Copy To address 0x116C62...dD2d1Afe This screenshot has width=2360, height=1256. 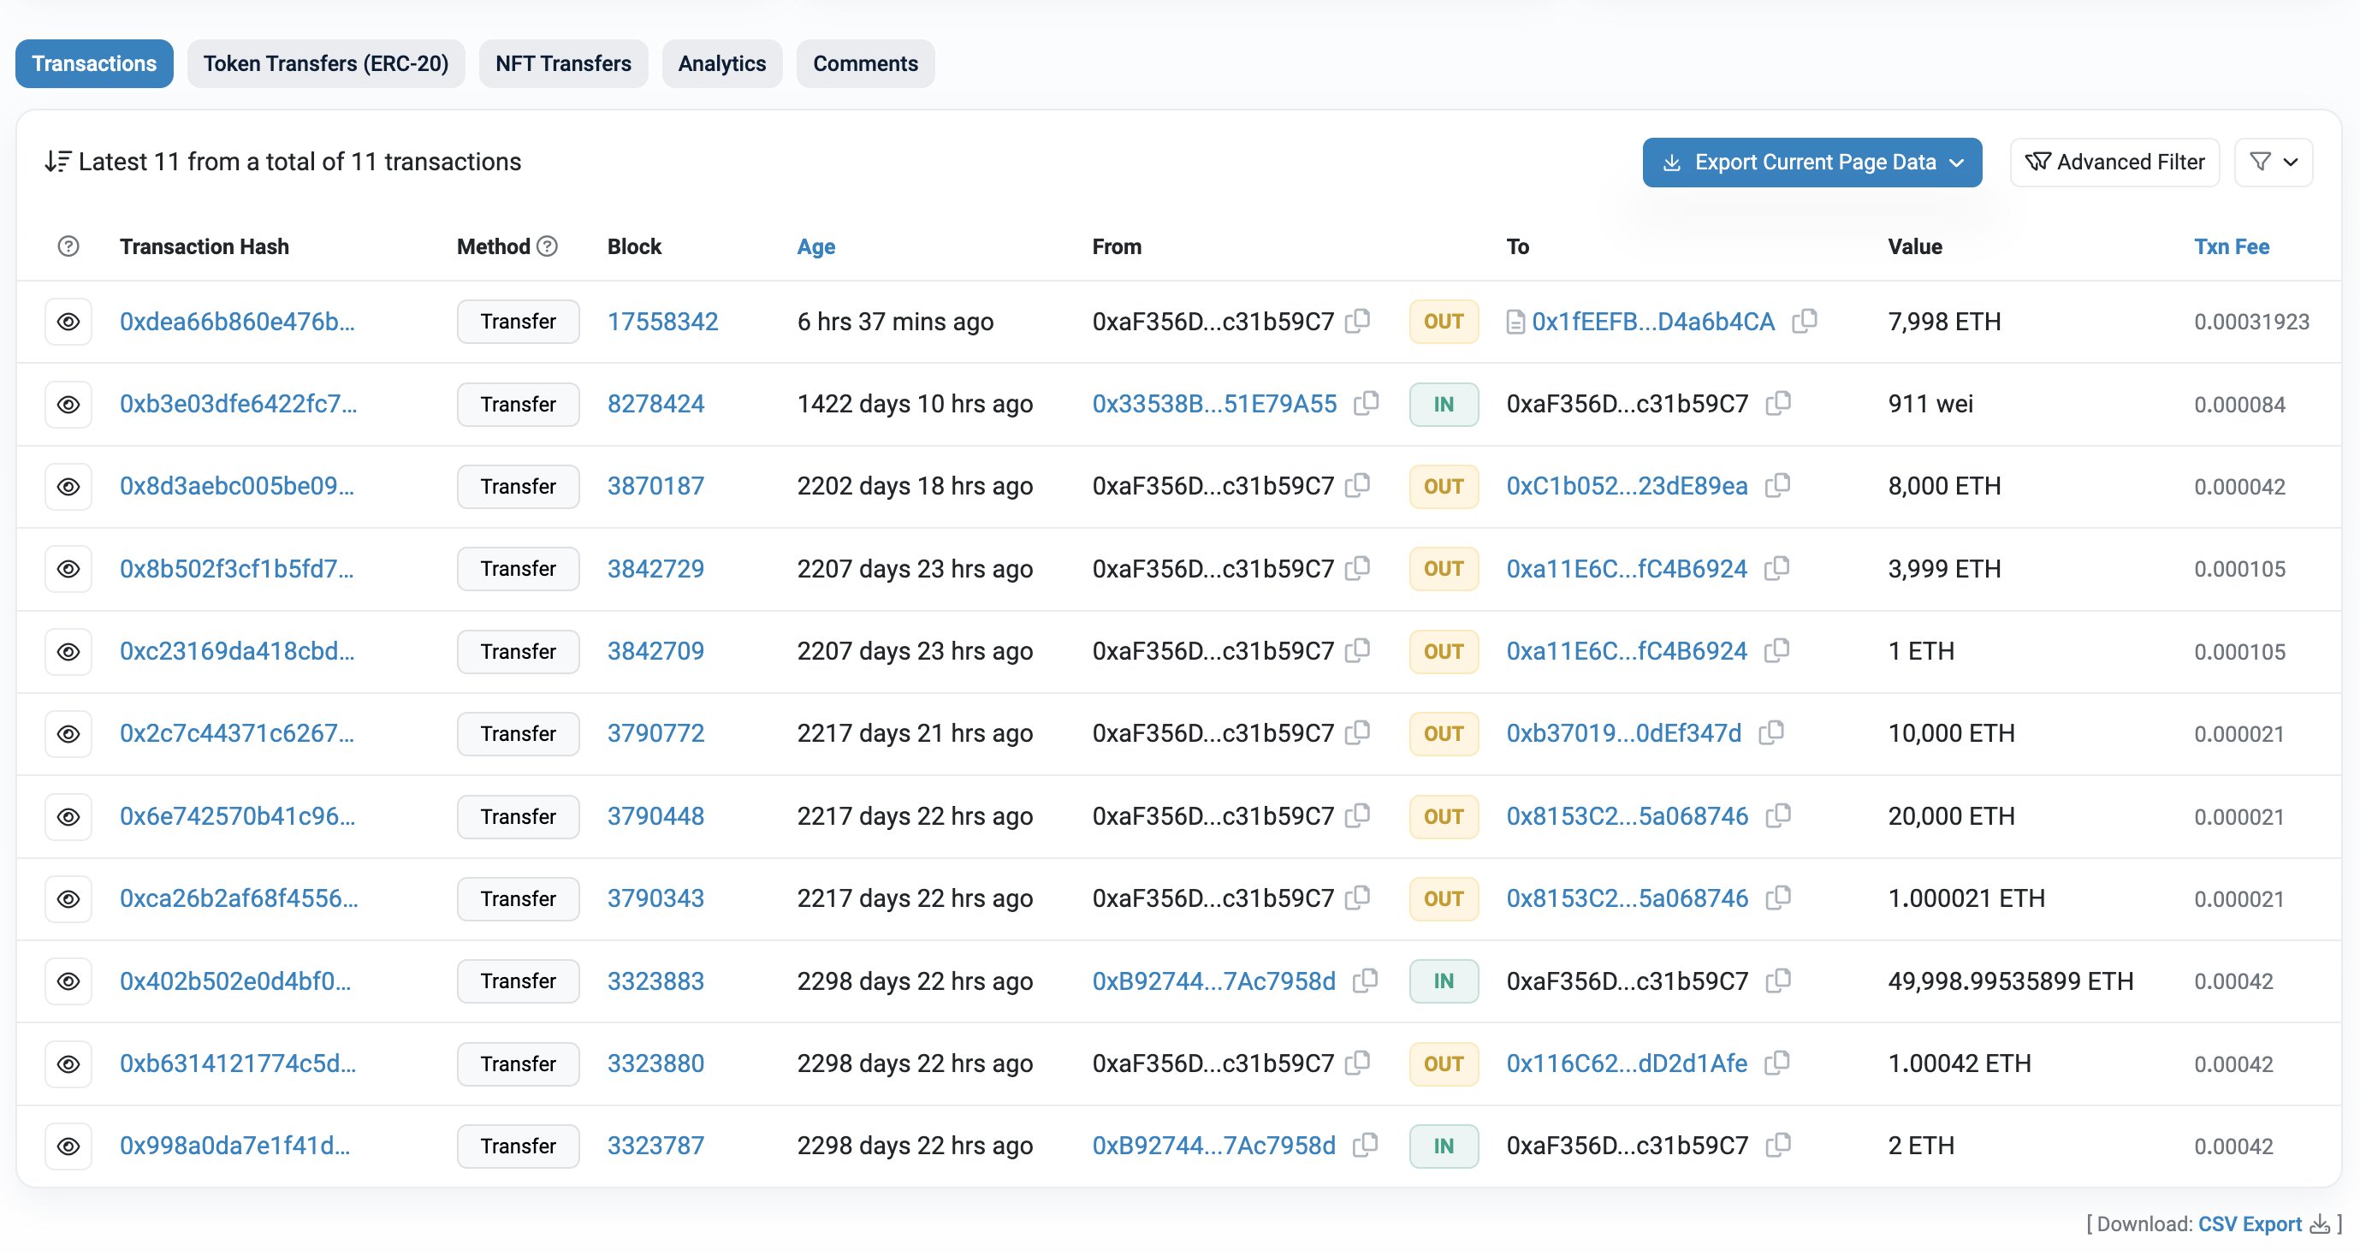click(x=1776, y=1063)
